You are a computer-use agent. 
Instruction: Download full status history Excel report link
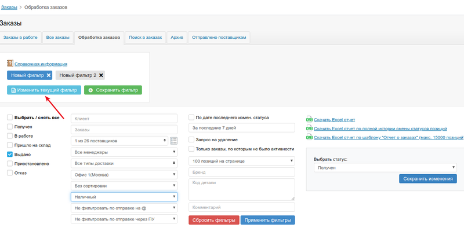380,128
